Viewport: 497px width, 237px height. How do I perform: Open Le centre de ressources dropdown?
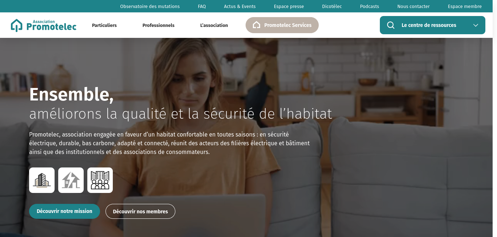[x=433, y=25]
